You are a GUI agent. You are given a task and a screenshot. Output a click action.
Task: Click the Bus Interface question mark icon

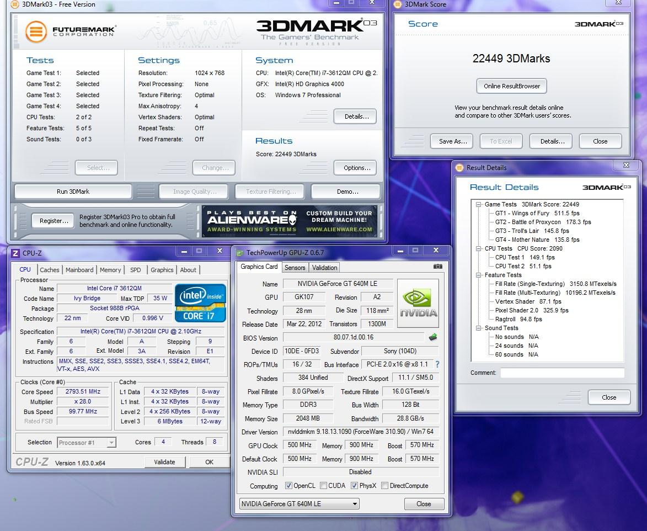(x=437, y=364)
